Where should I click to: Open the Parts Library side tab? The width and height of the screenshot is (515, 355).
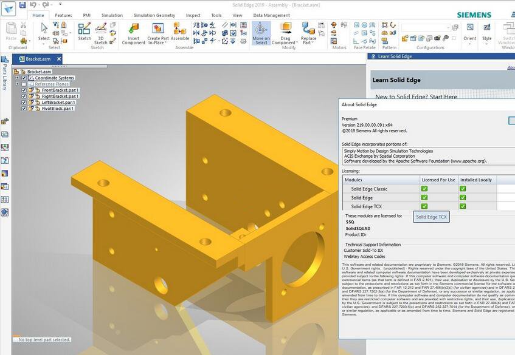coord(5,73)
